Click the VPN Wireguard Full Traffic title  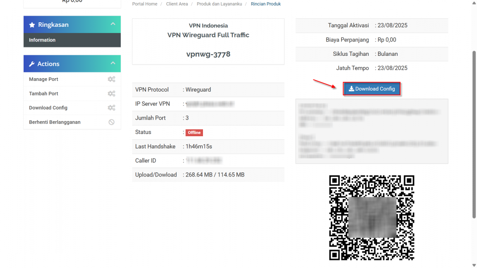(208, 35)
